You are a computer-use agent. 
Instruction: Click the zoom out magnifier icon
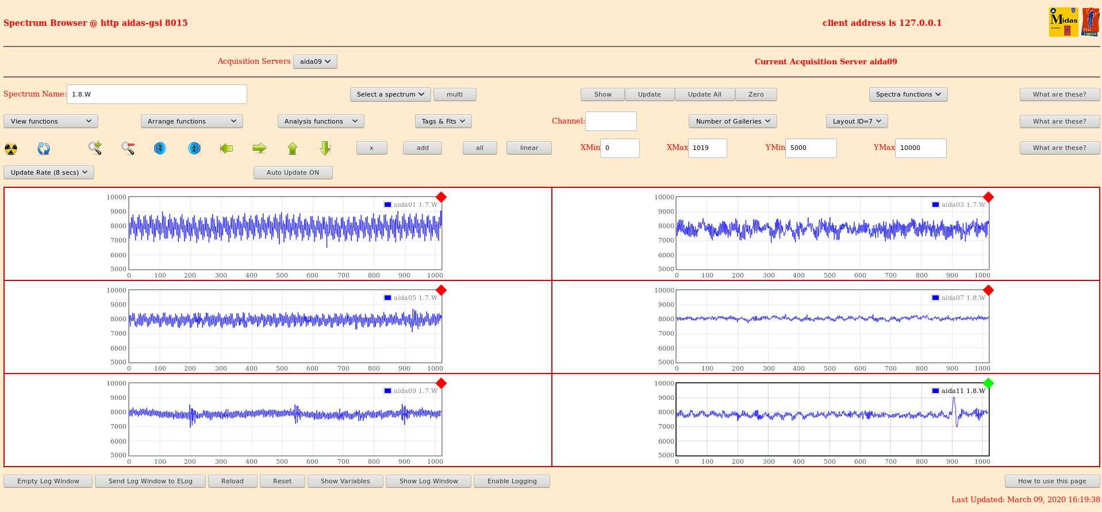(128, 148)
